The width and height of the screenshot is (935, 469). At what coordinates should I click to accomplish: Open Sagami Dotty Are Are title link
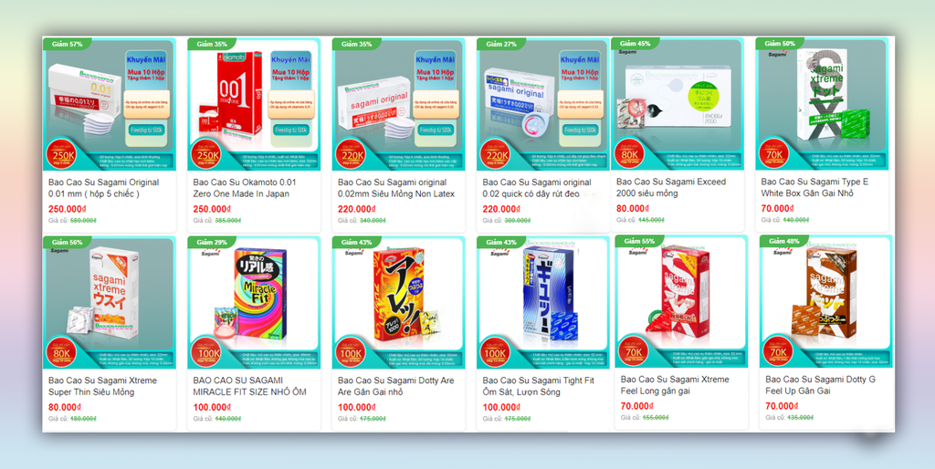[x=396, y=386]
